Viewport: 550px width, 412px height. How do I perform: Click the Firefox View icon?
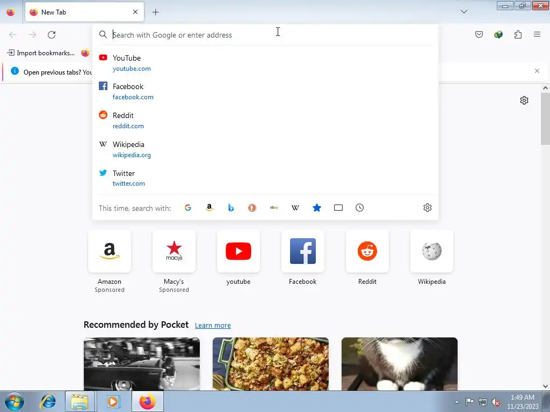[11, 12]
